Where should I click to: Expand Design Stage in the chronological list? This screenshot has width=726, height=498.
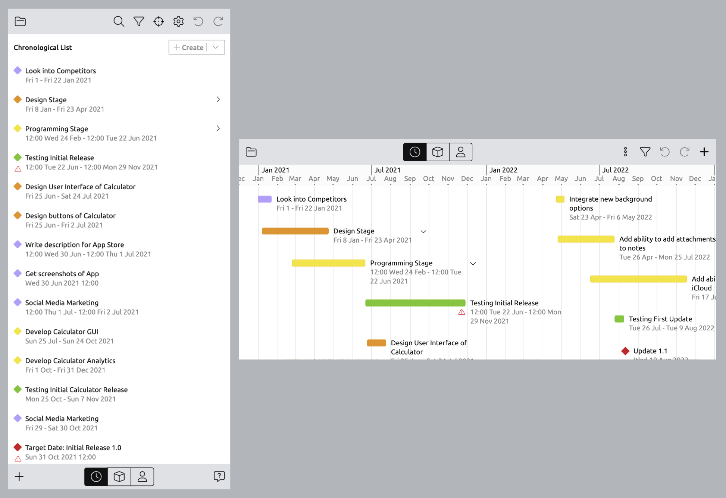(218, 99)
